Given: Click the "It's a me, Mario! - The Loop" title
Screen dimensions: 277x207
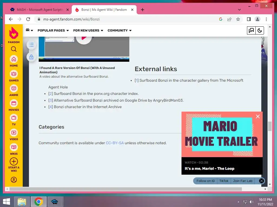Looking at the screenshot, I should 210,168.
